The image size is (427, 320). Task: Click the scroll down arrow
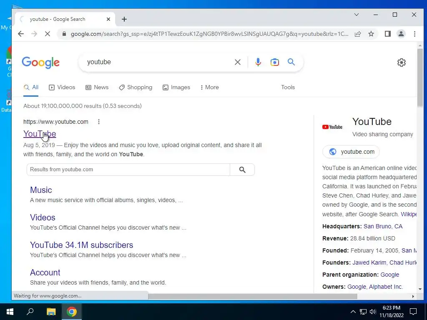click(419, 289)
